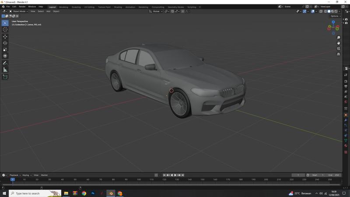The image size is (350, 197).
Task: Select the Select Box tool
Action: [5, 23]
